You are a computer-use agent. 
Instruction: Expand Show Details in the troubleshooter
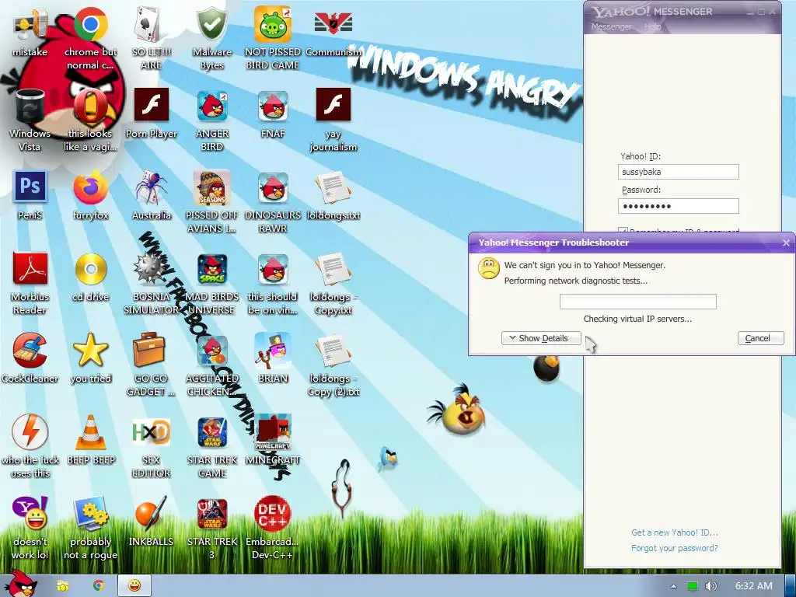(541, 338)
